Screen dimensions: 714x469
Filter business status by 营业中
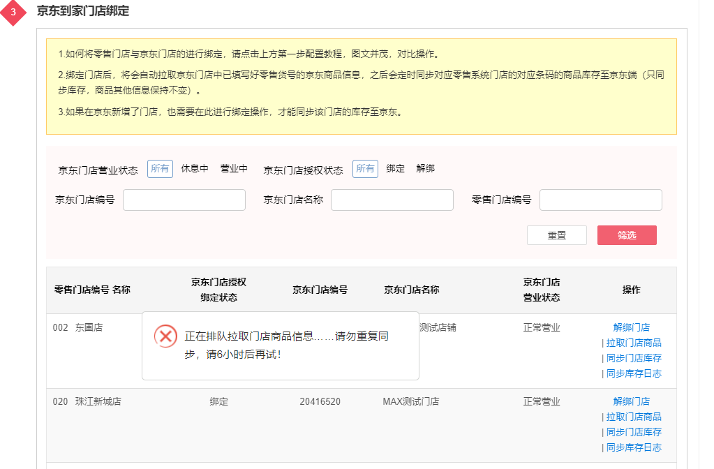point(234,168)
